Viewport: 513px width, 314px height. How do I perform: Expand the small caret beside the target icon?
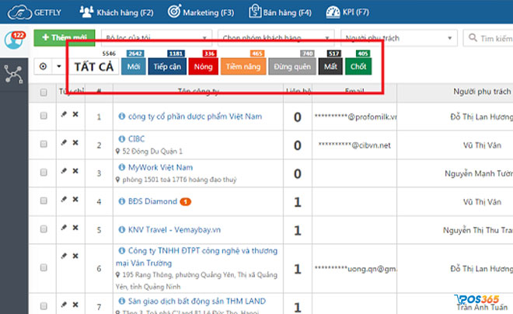tap(59, 66)
